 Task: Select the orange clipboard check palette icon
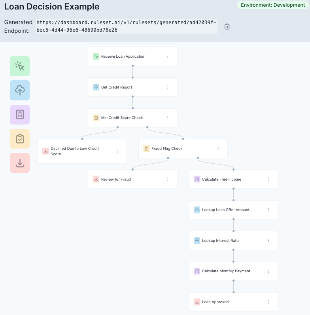pos(20,139)
